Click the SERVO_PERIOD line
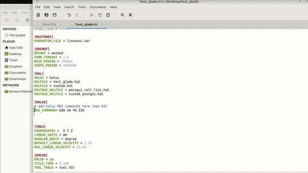 tap(55, 65)
